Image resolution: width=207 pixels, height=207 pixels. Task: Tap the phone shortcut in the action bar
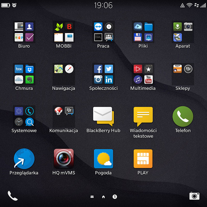12,196
